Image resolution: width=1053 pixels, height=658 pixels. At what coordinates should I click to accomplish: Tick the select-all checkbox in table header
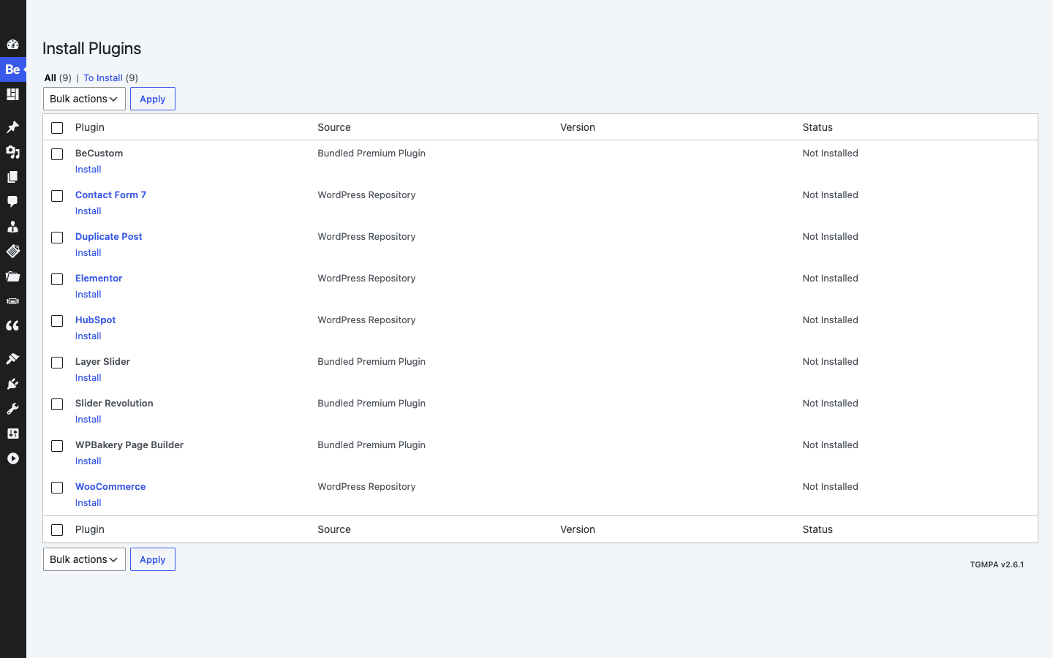click(57, 128)
